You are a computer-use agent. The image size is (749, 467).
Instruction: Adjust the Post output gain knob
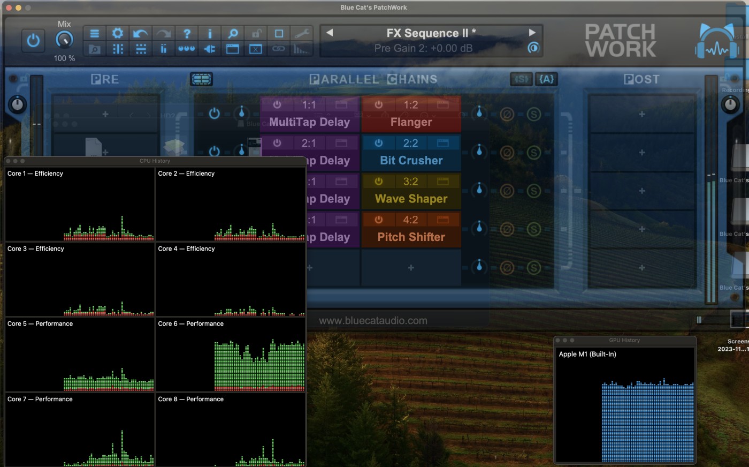pos(730,104)
